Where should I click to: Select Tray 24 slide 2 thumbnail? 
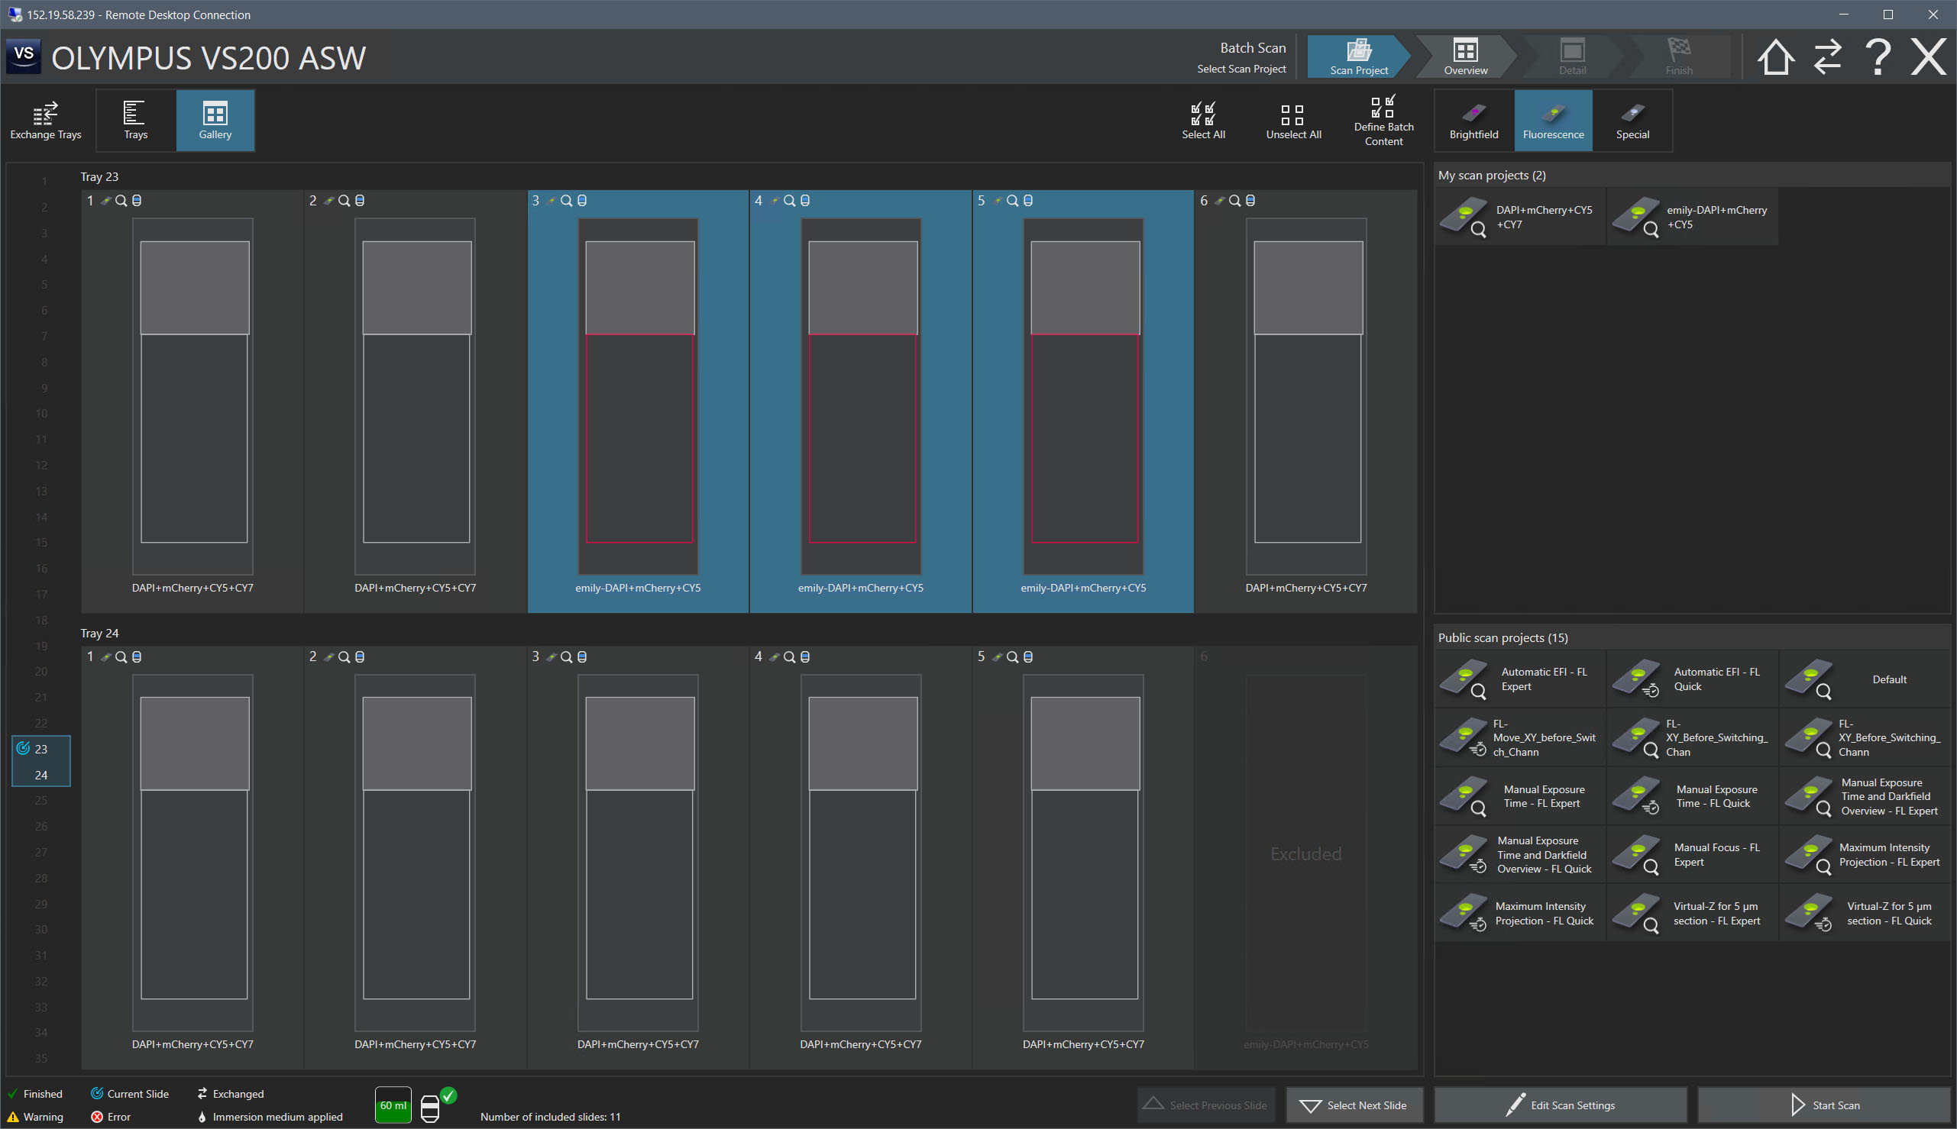pyautogui.click(x=416, y=852)
